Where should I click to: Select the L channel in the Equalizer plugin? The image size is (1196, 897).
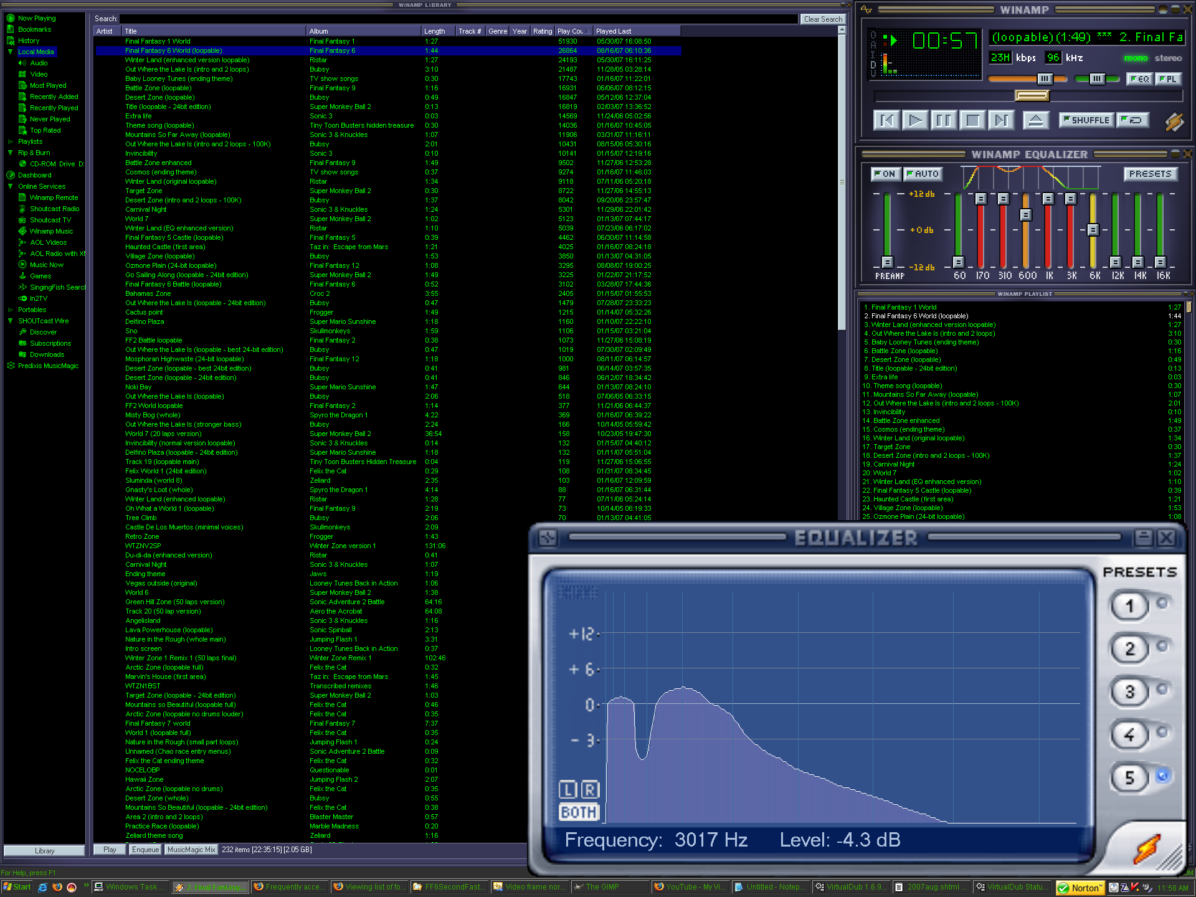click(x=567, y=790)
